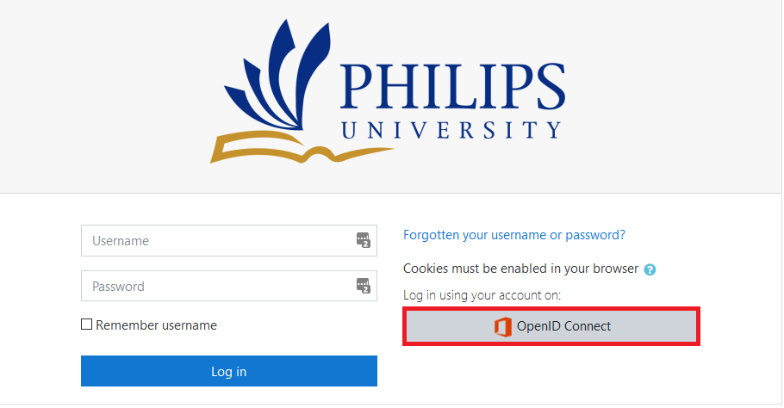Viewport: 784px width, 408px height.
Task: Open the cookies help question mark icon
Action: [650, 269]
